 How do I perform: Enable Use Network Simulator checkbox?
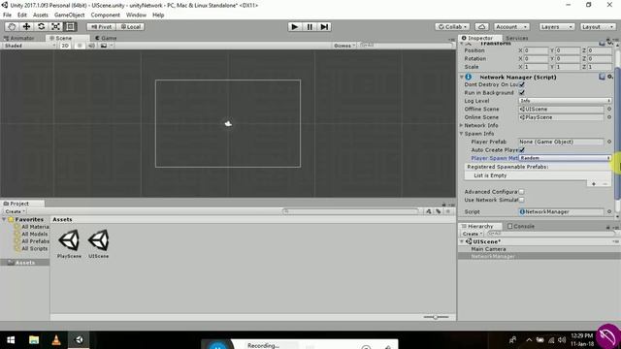(x=522, y=200)
